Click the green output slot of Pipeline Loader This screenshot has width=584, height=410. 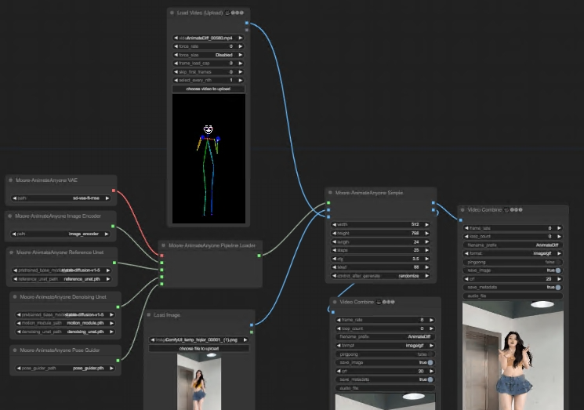[259, 256]
